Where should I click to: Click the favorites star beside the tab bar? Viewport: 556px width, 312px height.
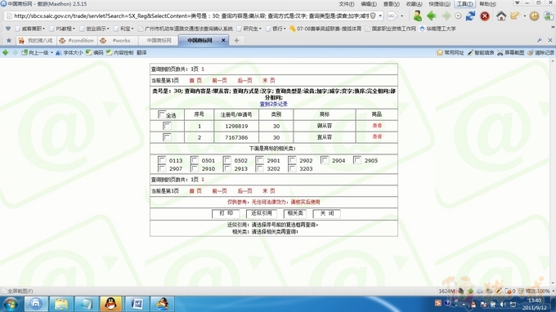click(x=9, y=40)
